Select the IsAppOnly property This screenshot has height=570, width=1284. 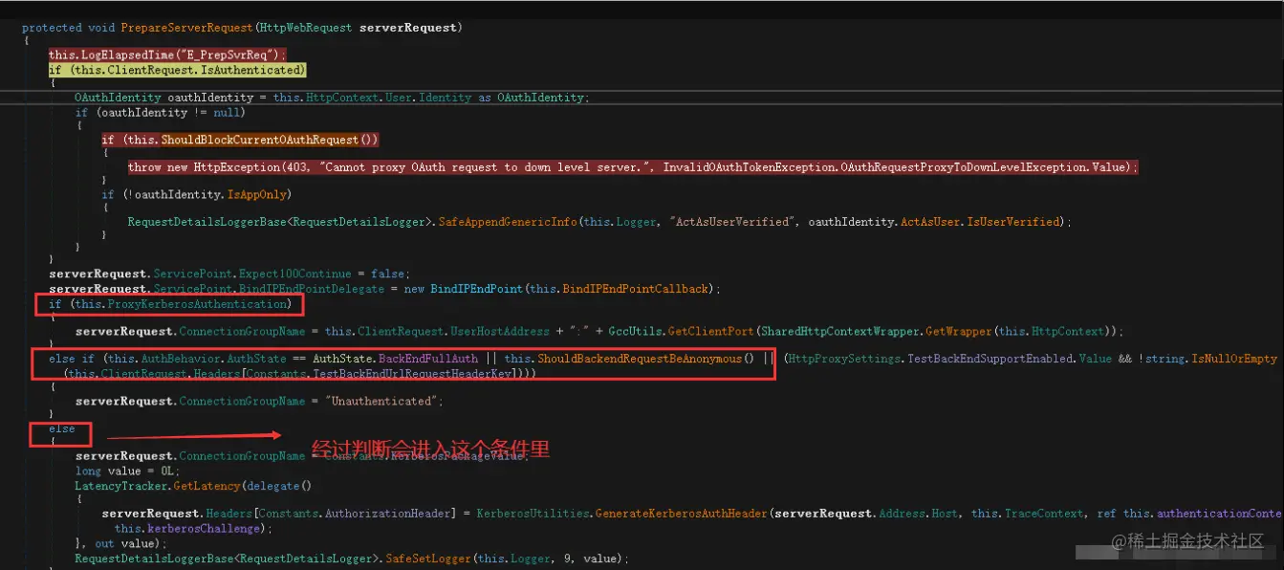(258, 194)
